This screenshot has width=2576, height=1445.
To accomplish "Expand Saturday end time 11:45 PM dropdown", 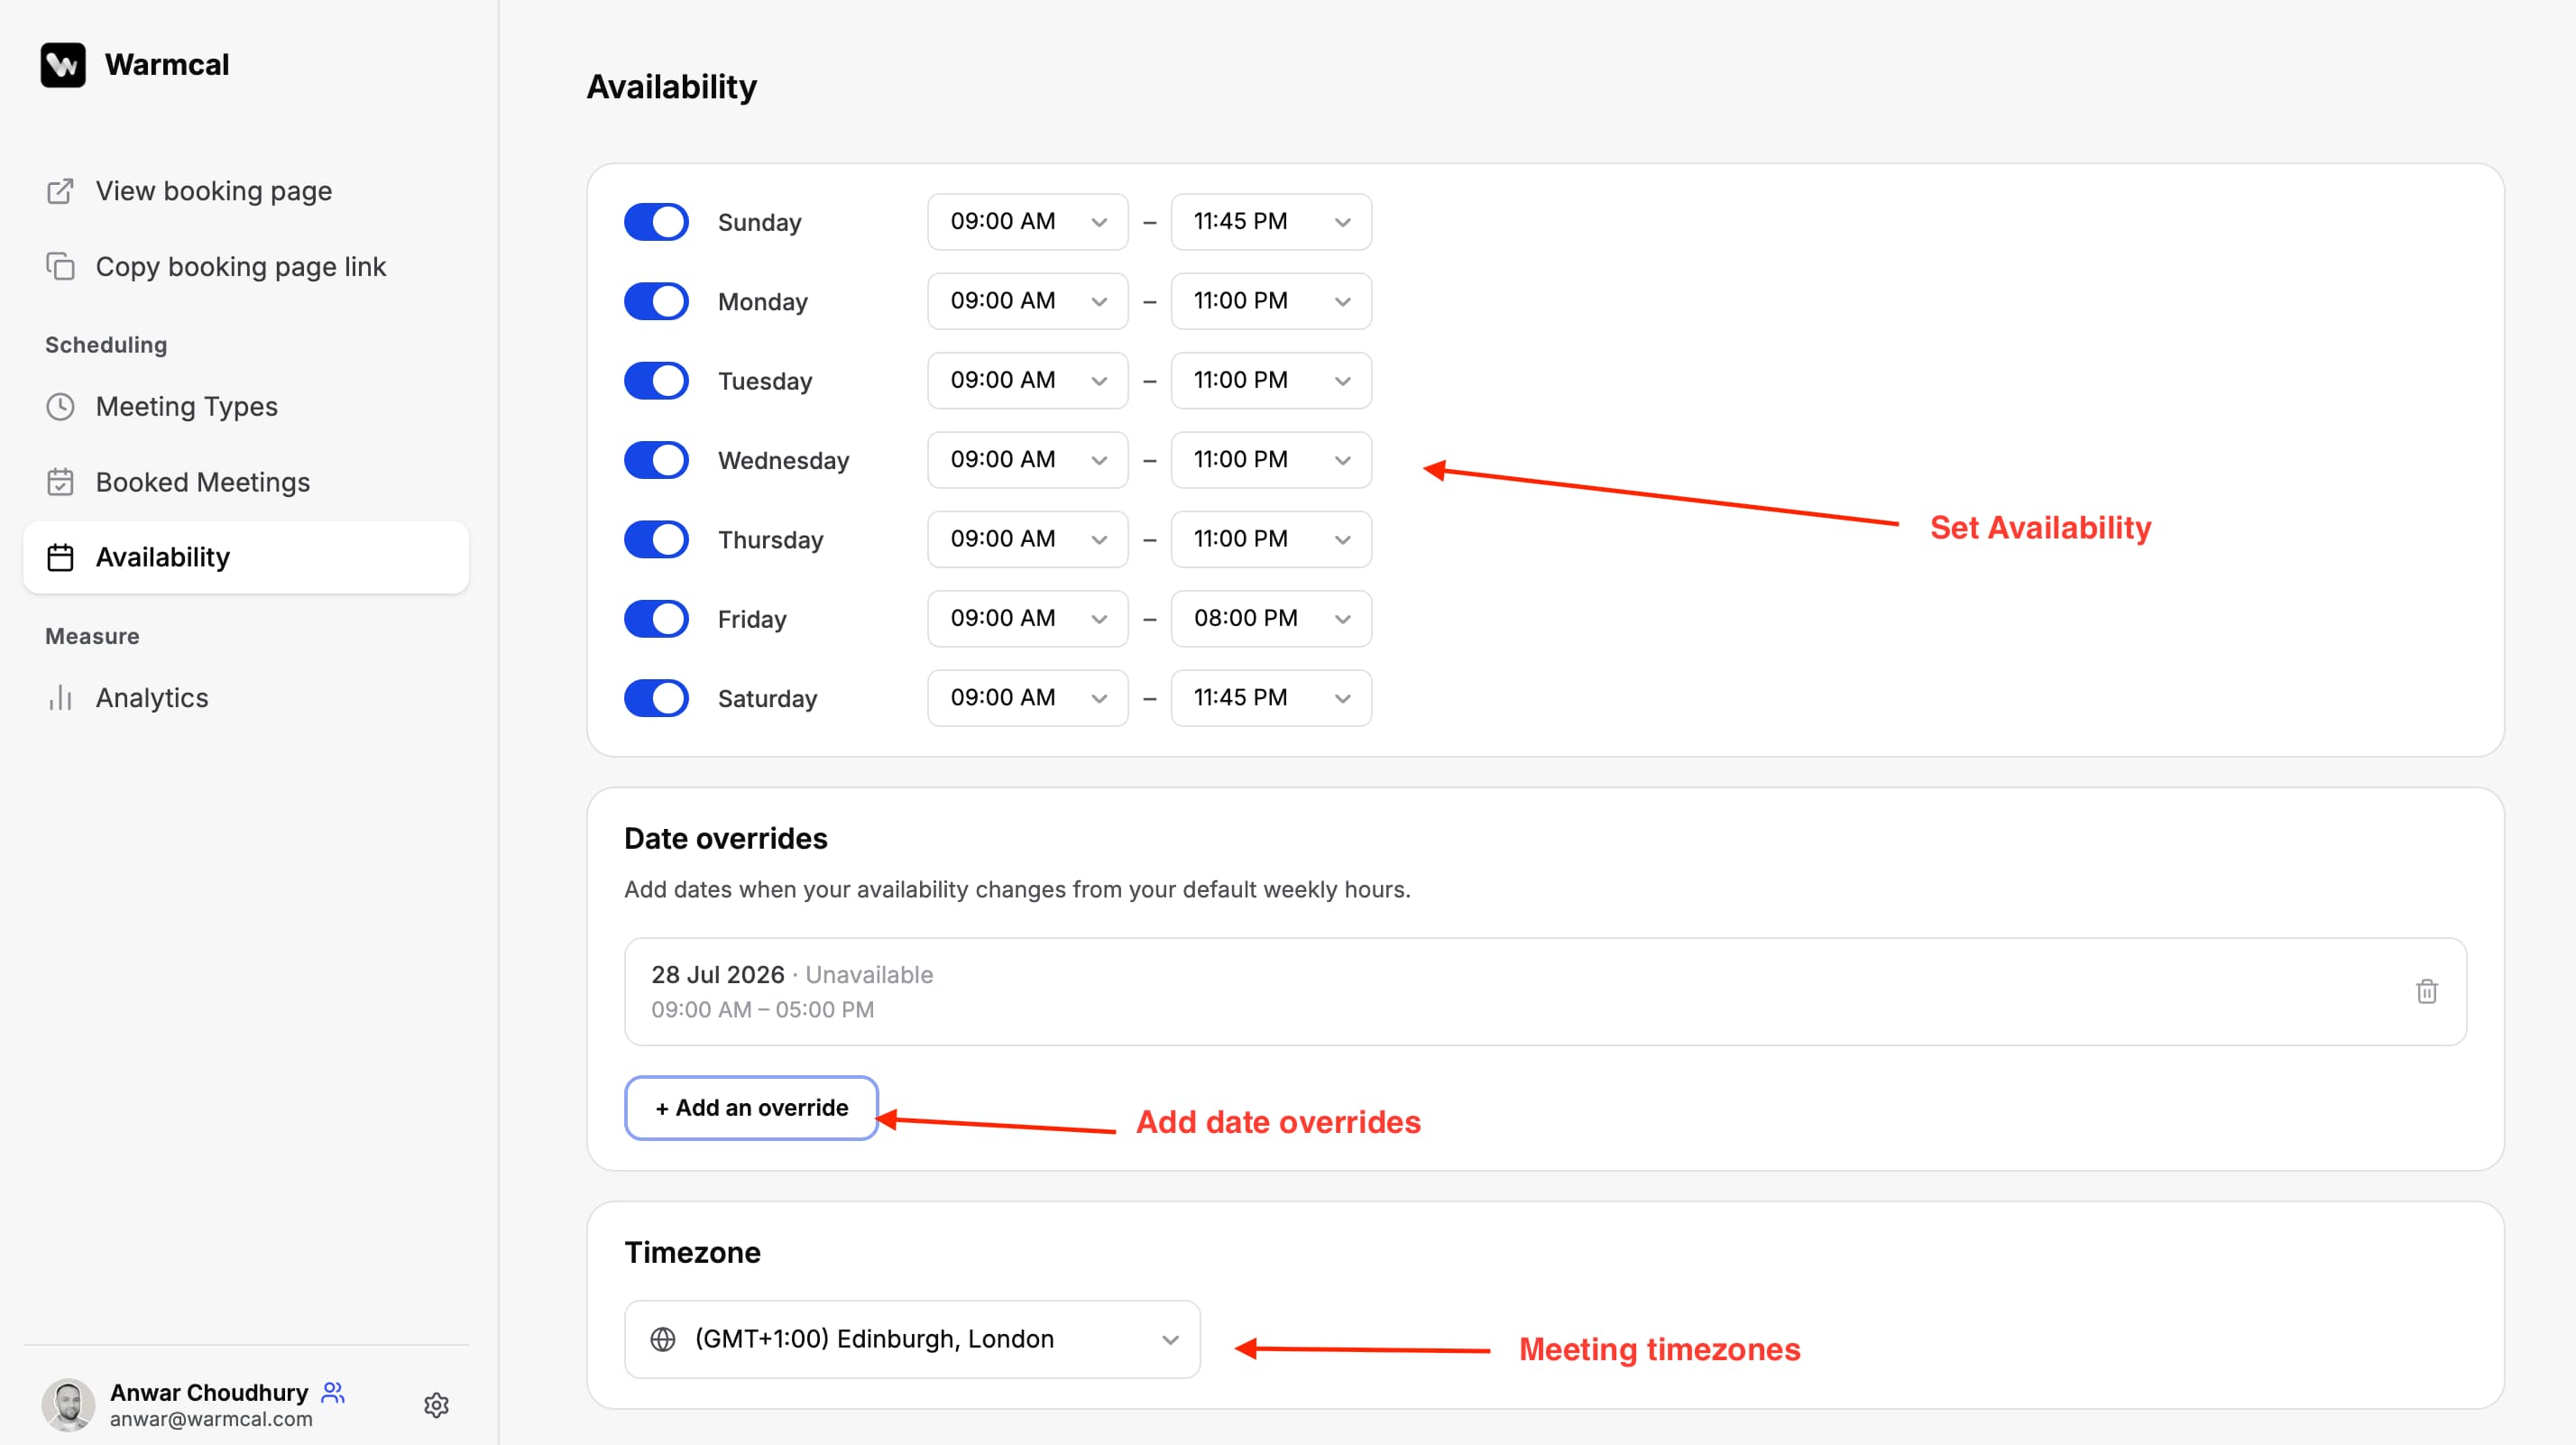I will click(1270, 698).
